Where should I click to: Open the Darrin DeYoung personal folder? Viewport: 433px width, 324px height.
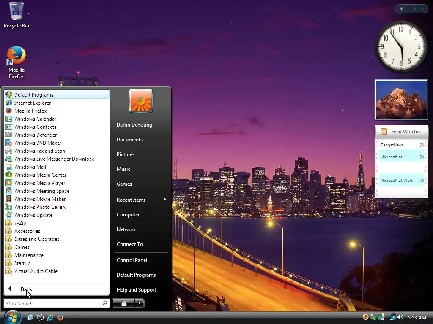[141, 125]
